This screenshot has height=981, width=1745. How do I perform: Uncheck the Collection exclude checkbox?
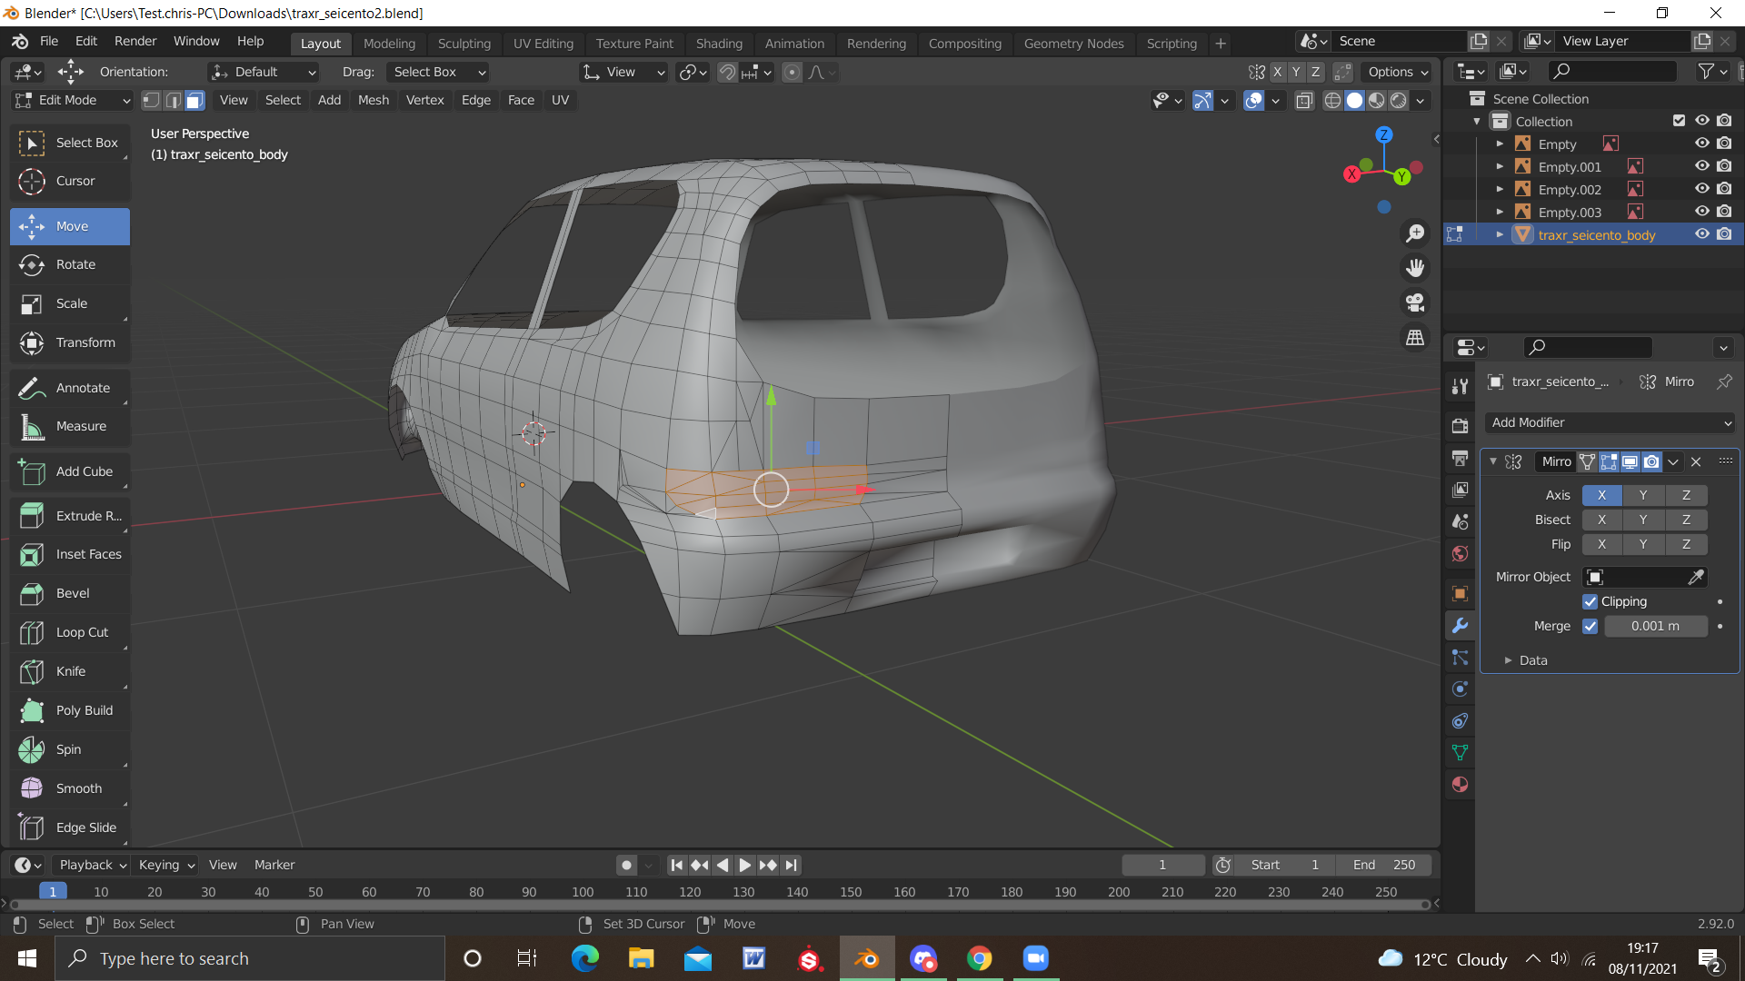1679,121
